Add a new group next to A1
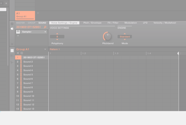The height and width of the screenshot is (125, 186). pos(38,13)
